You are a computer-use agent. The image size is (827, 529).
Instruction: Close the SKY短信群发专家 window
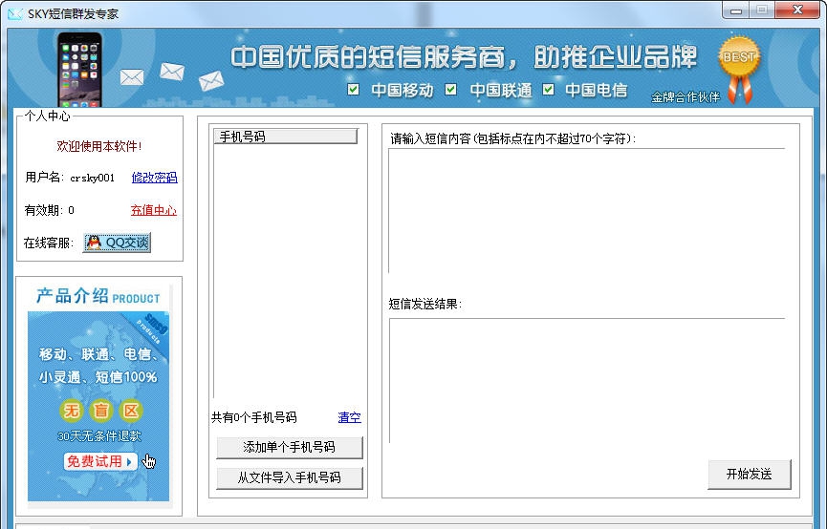pyautogui.click(x=798, y=10)
